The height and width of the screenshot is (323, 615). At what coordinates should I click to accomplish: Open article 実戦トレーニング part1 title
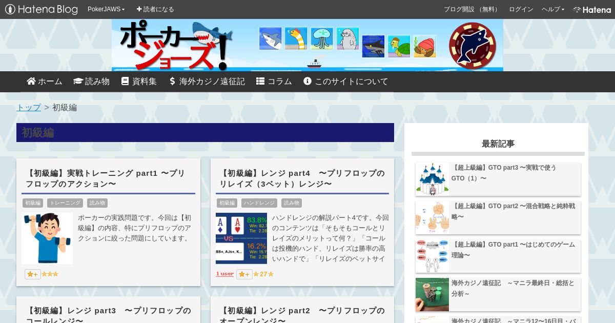pyautogui.click(x=106, y=178)
